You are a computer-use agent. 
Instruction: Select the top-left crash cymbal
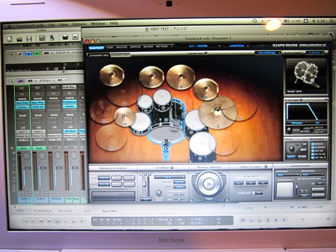coord(112,75)
